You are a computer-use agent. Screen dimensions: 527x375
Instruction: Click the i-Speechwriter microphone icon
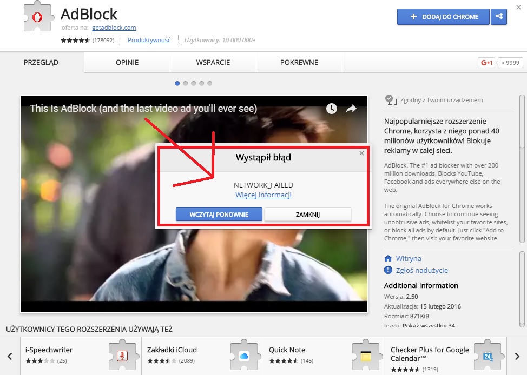(122, 356)
